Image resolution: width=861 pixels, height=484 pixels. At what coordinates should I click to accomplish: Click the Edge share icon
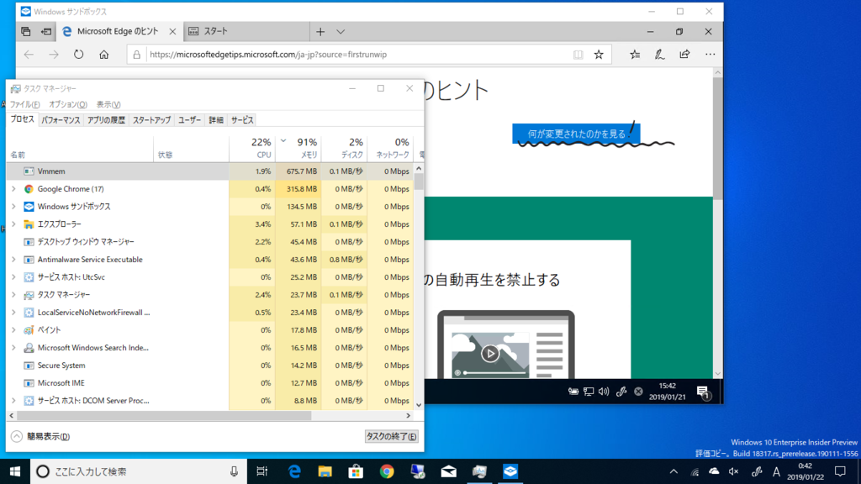[x=684, y=55]
